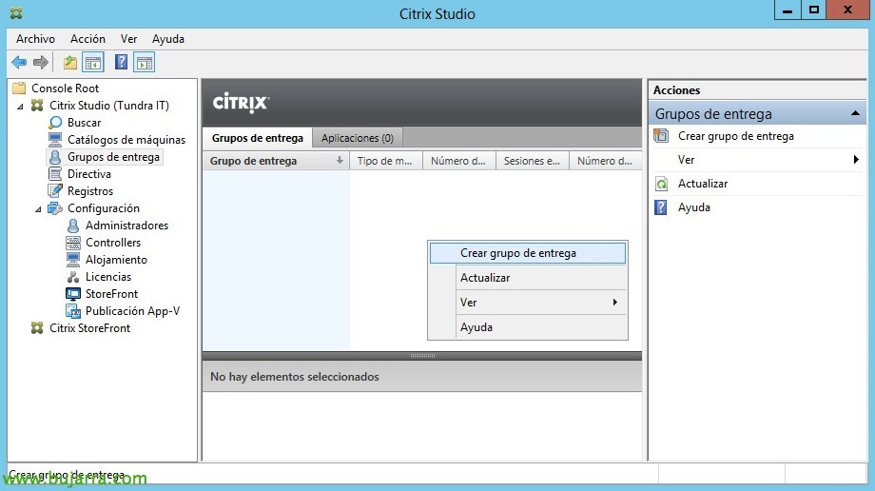875x491 pixels.
Task: Collapse the Citrix Studio (Tundra IT) tree node
Action: [21, 106]
